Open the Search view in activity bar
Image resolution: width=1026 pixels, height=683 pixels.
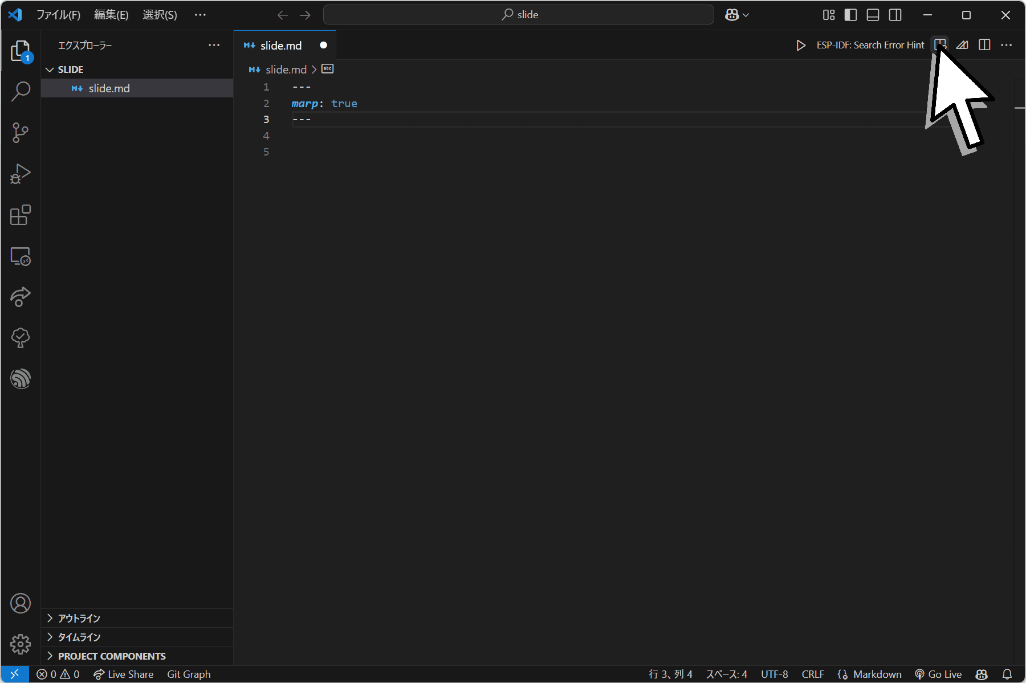(x=21, y=91)
